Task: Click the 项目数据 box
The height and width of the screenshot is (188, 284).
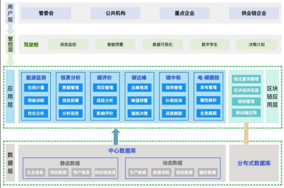Action: point(58,173)
